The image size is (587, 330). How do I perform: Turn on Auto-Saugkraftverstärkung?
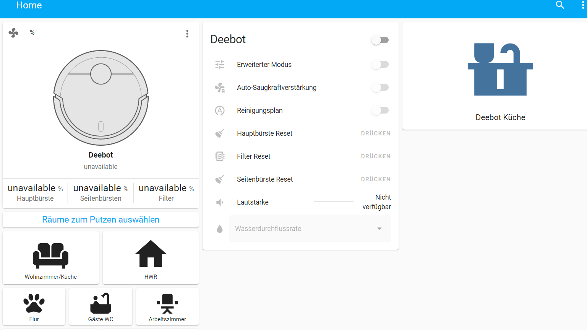pos(380,88)
